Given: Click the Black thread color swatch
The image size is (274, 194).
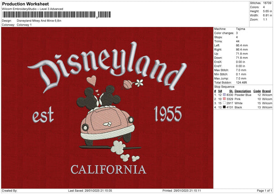Looking at the screenshot, I should coord(224,107).
